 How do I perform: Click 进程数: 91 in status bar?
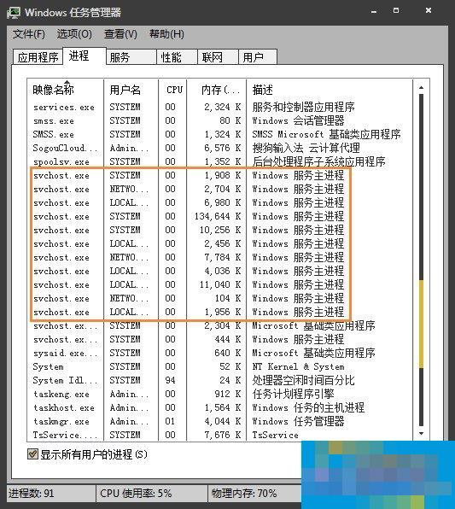(x=31, y=494)
